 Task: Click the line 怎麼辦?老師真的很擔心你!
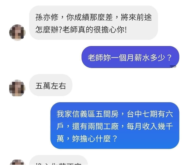click(81, 29)
